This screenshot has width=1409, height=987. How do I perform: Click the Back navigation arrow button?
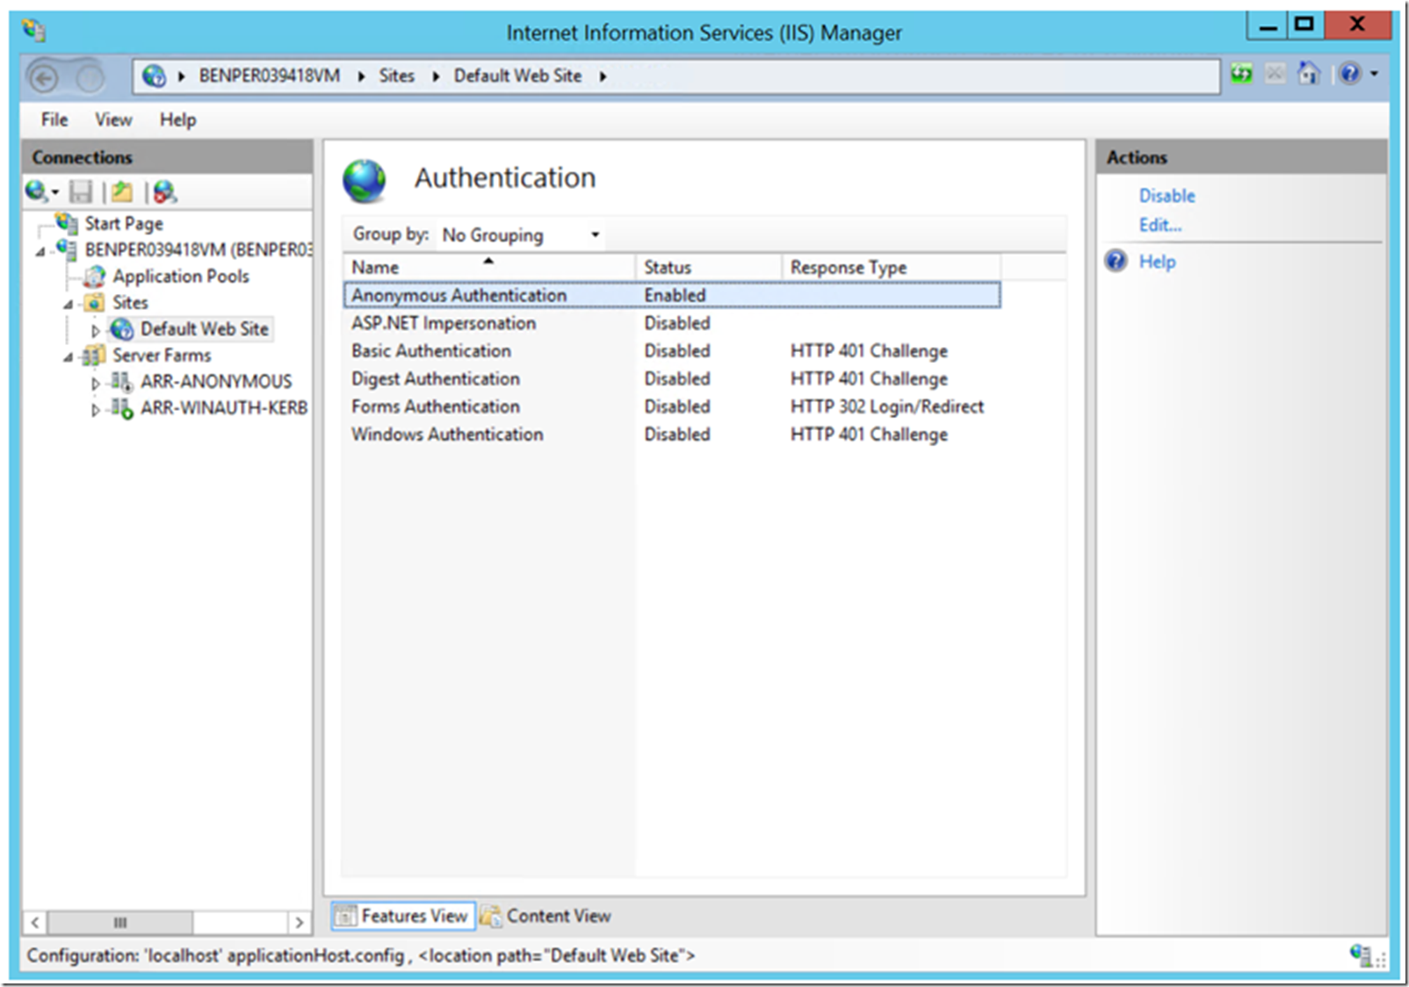click(x=44, y=78)
